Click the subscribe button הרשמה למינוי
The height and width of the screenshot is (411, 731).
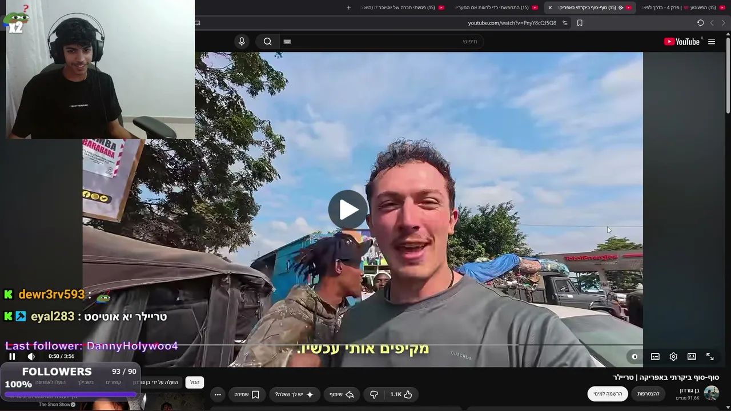tap(608, 394)
